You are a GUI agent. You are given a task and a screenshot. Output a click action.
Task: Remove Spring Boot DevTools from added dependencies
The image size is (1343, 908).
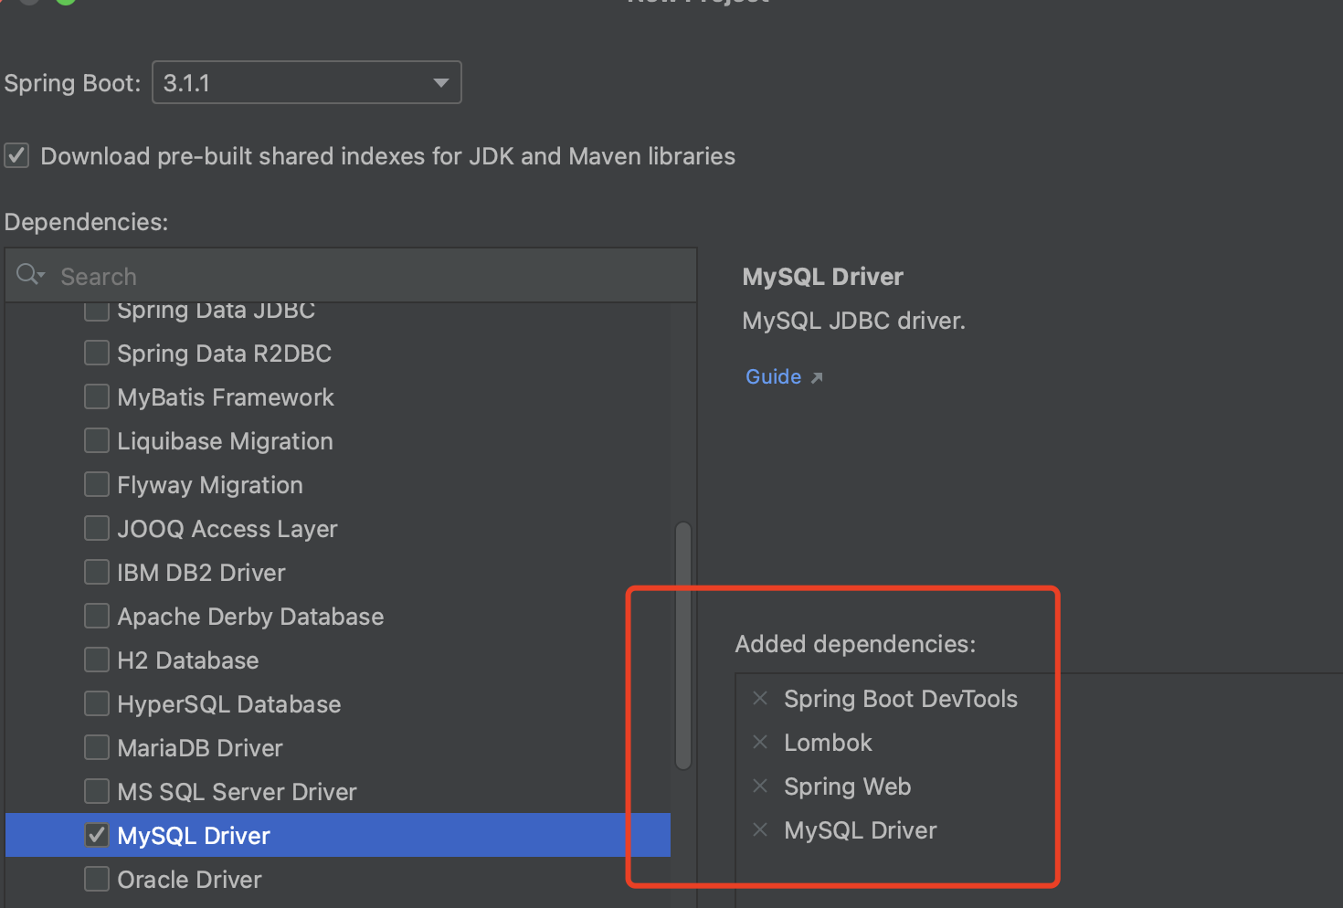[x=759, y=699]
